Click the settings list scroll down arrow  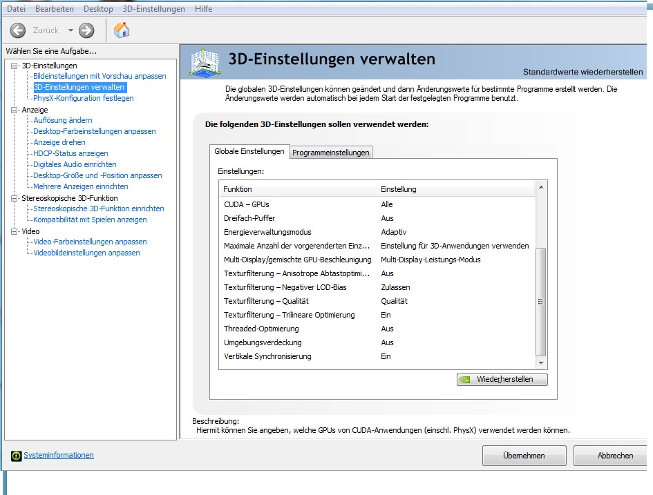[x=541, y=362]
